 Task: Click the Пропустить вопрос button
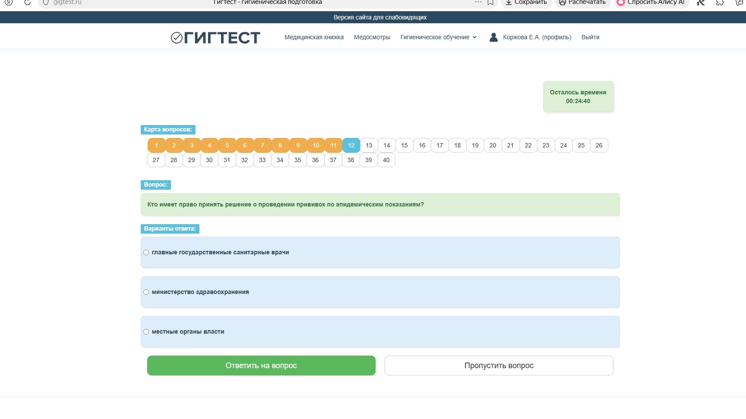(x=499, y=366)
